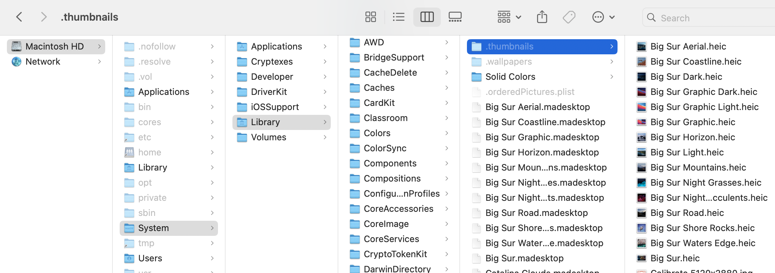Select Network in the first column

(x=43, y=62)
